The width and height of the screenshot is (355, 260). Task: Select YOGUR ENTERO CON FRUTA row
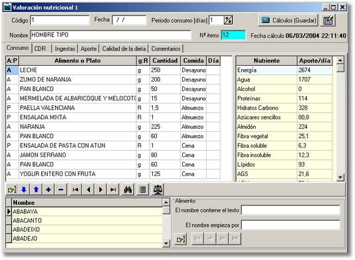[x=113, y=174]
